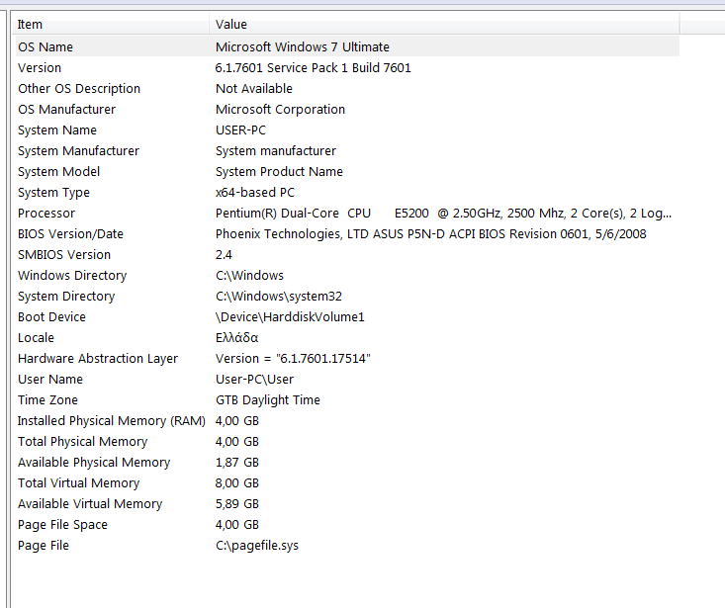Select value System Product Name

point(279,172)
